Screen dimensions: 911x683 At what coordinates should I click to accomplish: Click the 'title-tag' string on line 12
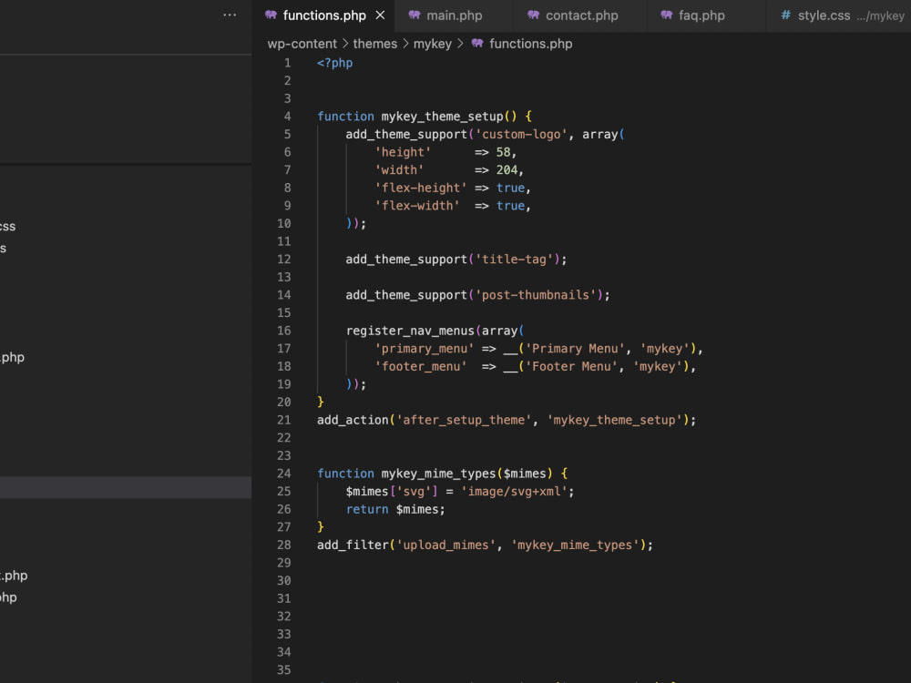point(514,259)
